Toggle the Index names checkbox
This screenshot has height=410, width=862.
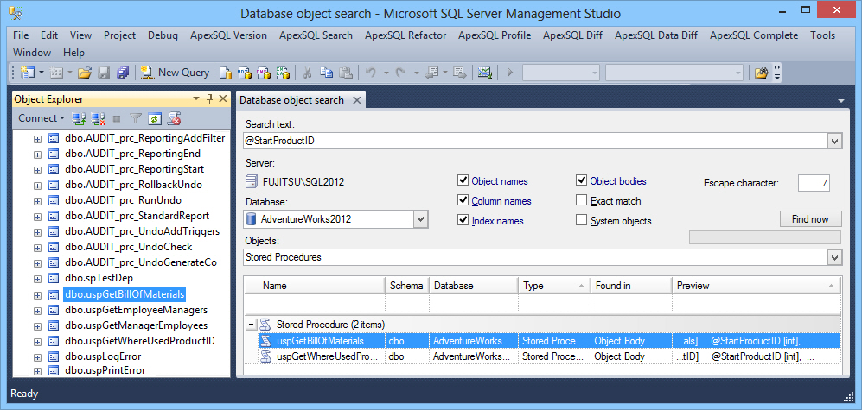[462, 221]
